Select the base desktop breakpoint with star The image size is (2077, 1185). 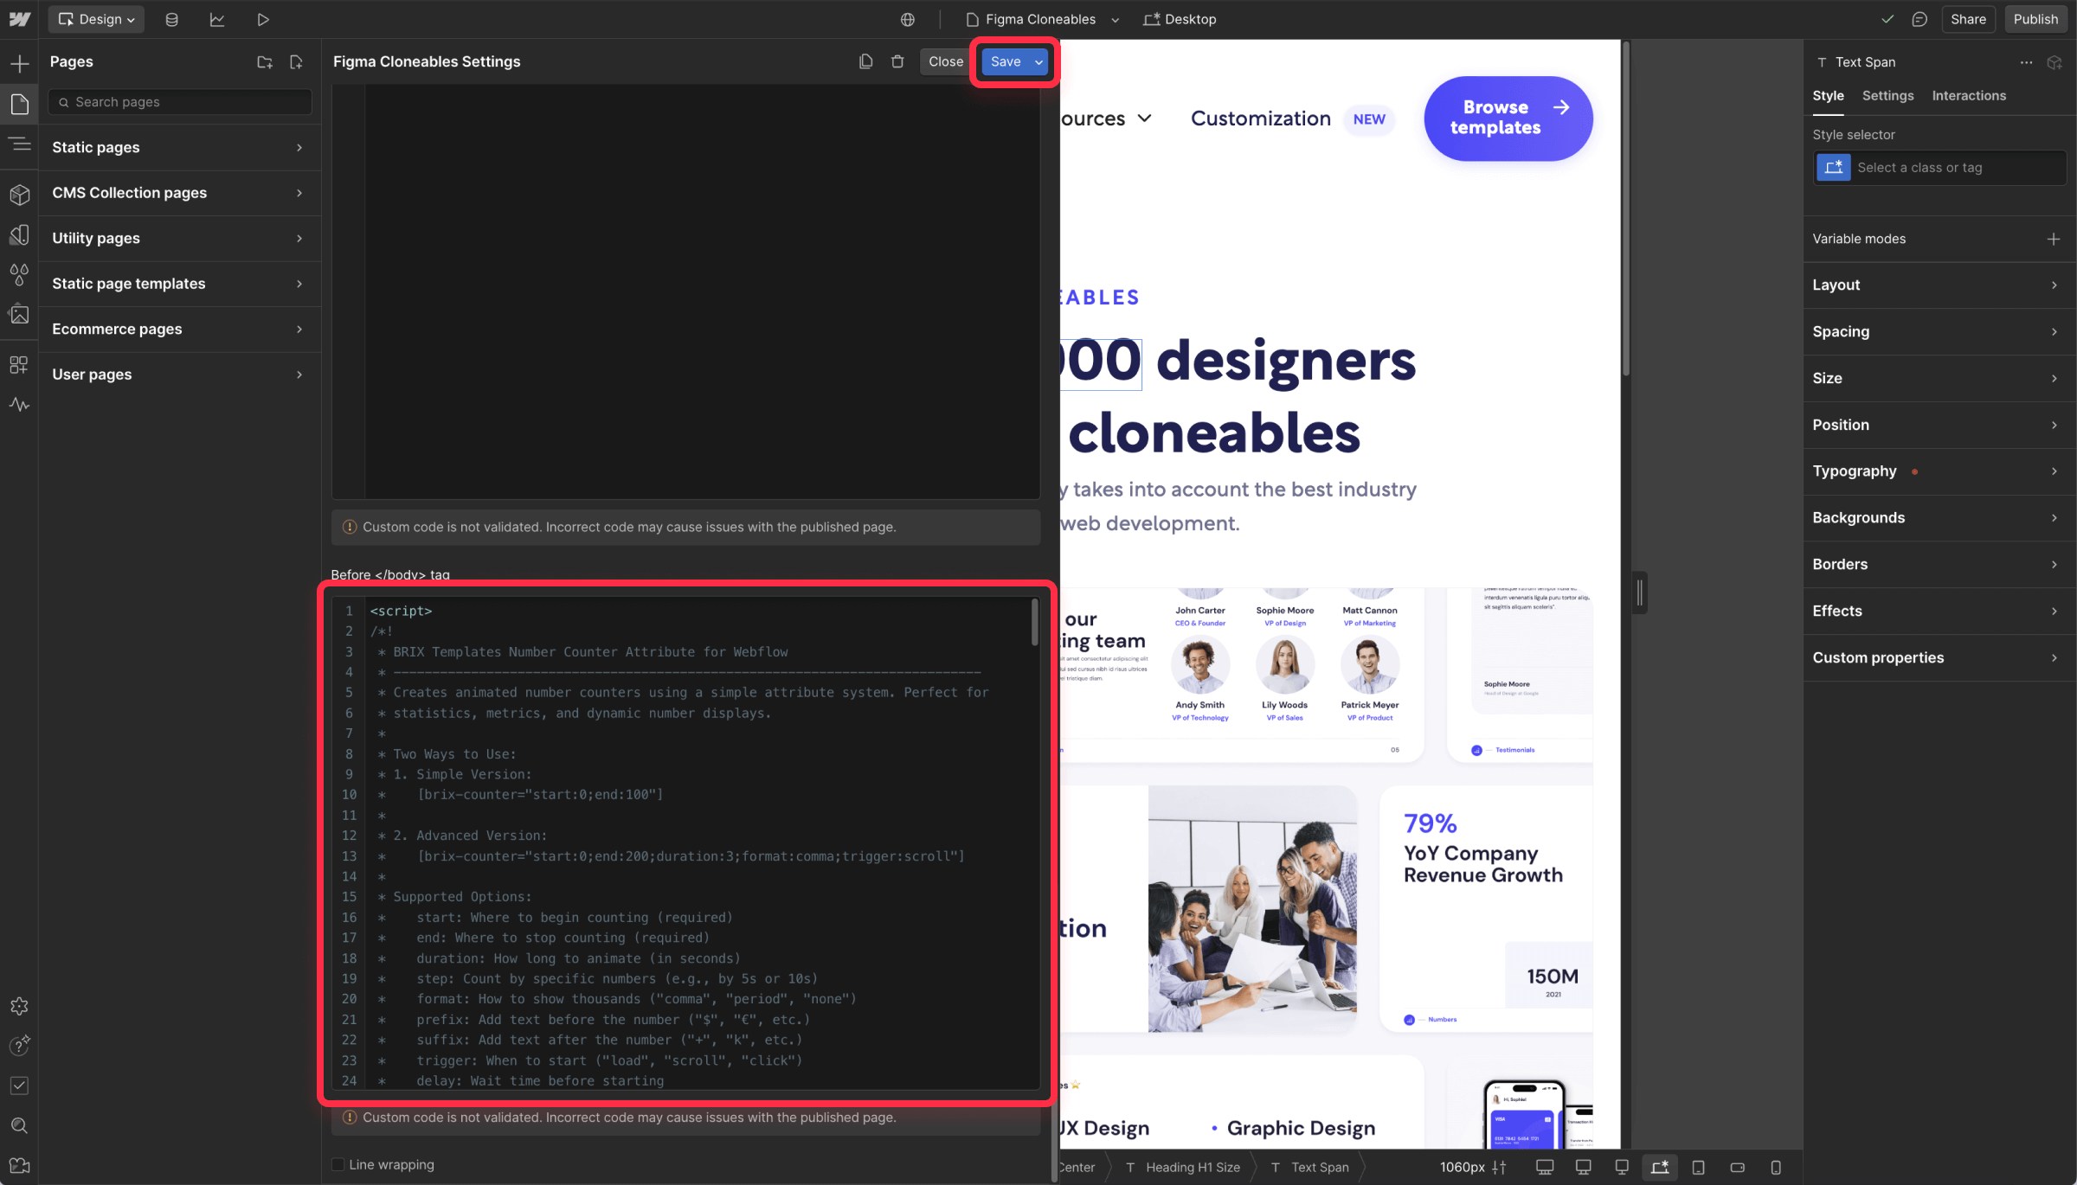pos(1660,1167)
